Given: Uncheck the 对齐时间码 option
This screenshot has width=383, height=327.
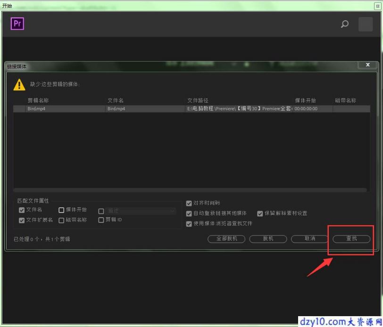Looking at the screenshot, I should 189,203.
